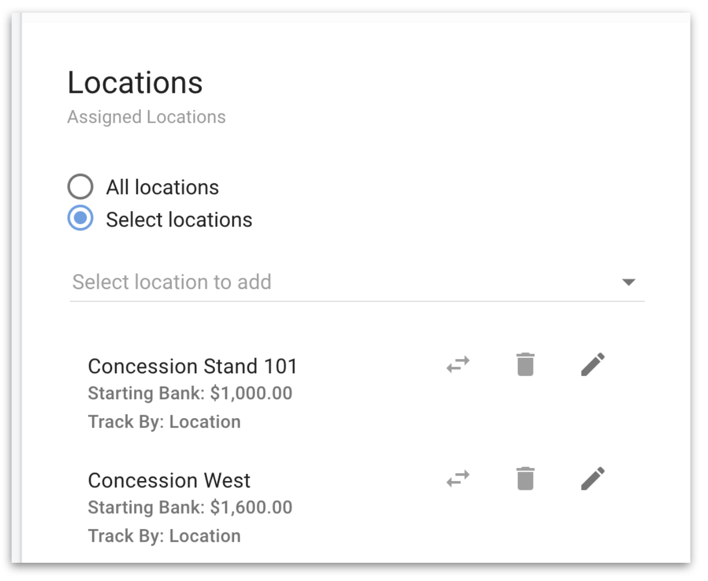The width and height of the screenshot is (708, 581).
Task: Delete Concession West with trash icon
Action: tap(525, 479)
